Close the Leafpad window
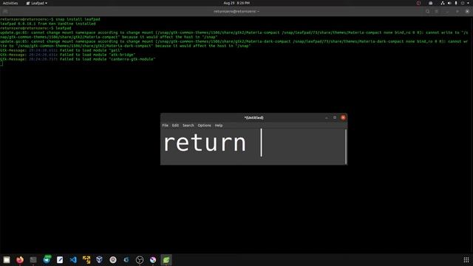 pyautogui.click(x=343, y=117)
